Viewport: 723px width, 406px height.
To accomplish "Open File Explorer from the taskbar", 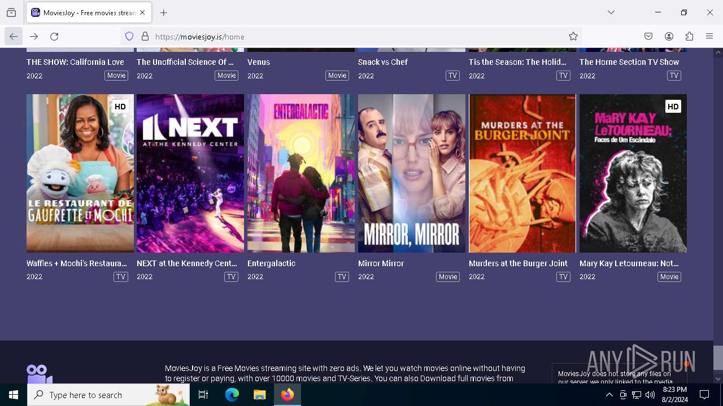I will (260, 395).
